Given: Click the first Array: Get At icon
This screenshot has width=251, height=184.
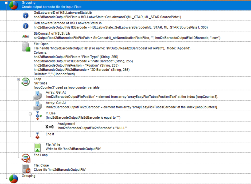Looking at the screenshot, I should (38, 95).
